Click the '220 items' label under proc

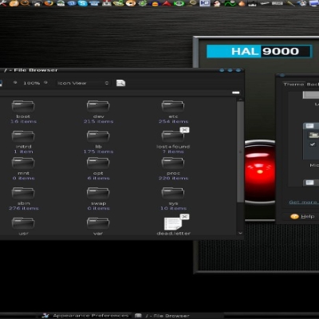[173, 178]
